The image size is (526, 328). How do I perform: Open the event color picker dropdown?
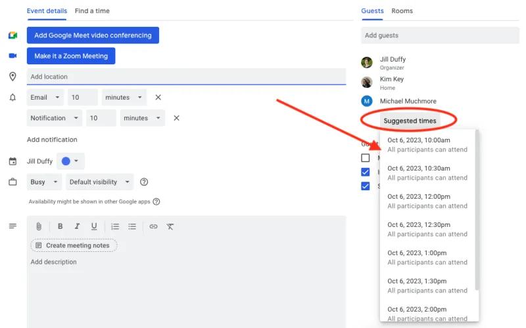(x=70, y=161)
